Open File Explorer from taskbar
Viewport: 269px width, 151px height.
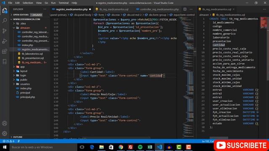tap(102, 147)
